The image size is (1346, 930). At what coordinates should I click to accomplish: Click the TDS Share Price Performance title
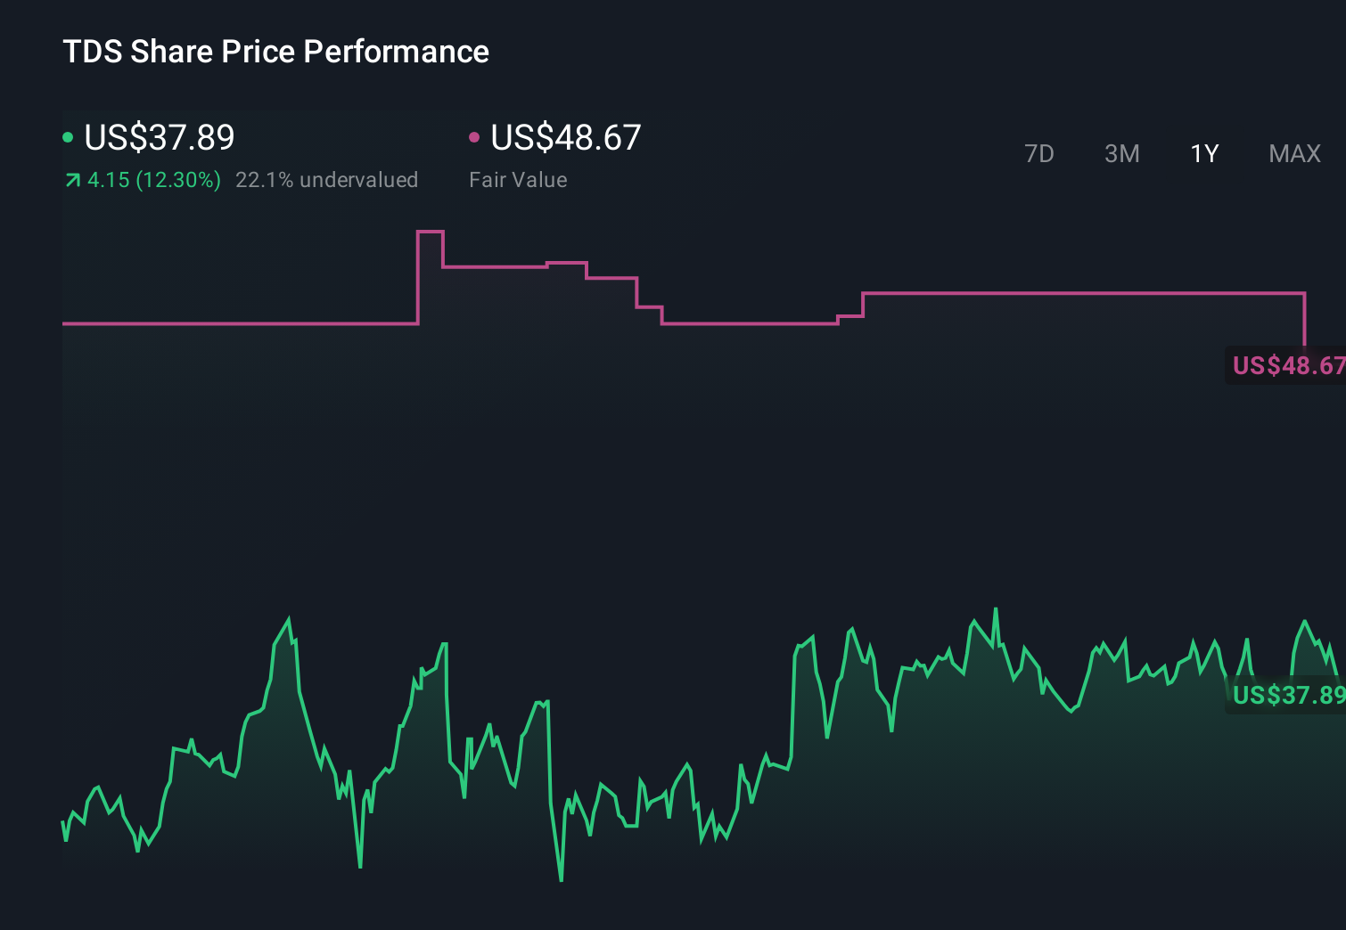[x=276, y=52]
